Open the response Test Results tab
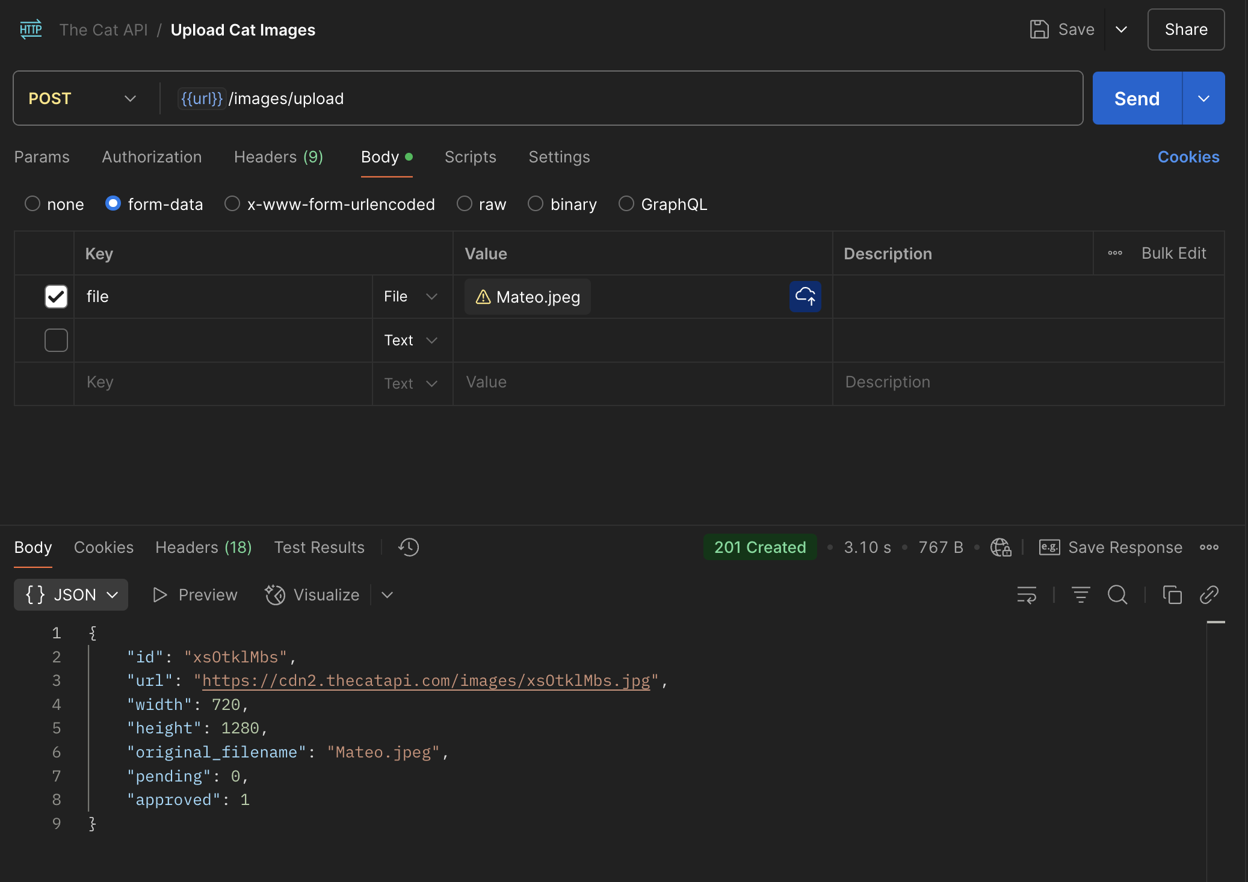 click(x=319, y=547)
